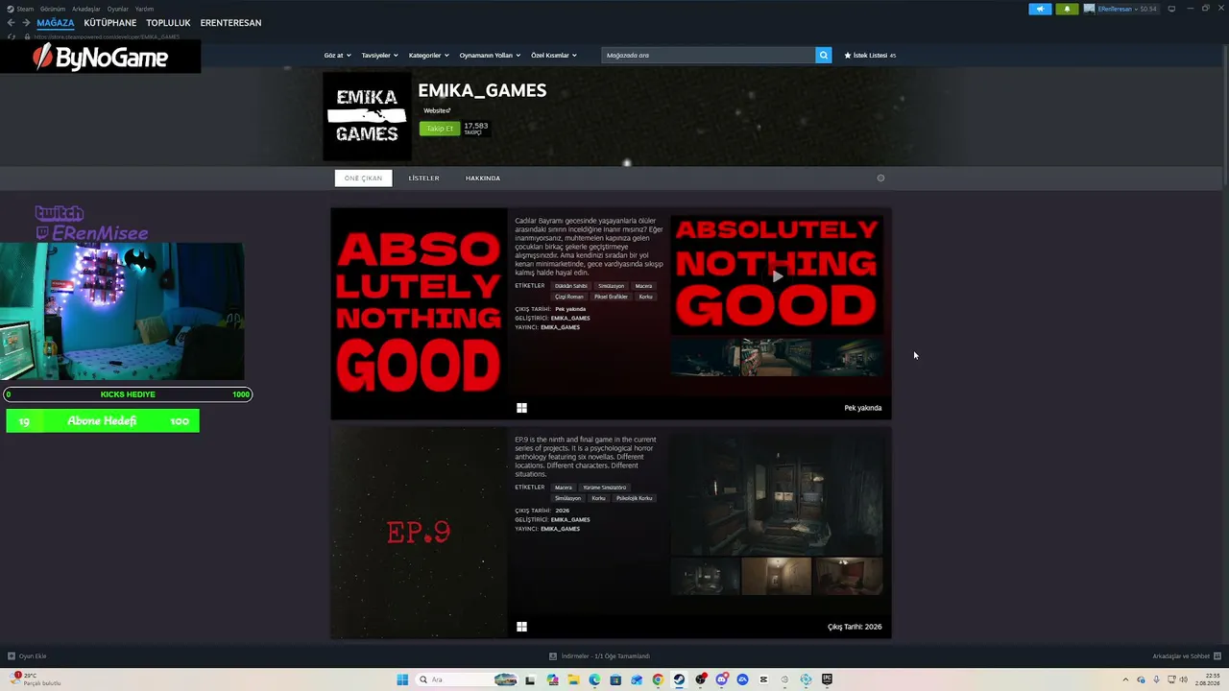Open Windows Start menu
Image resolution: width=1229 pixels, height=691 pixels.
tap(402, 679)
